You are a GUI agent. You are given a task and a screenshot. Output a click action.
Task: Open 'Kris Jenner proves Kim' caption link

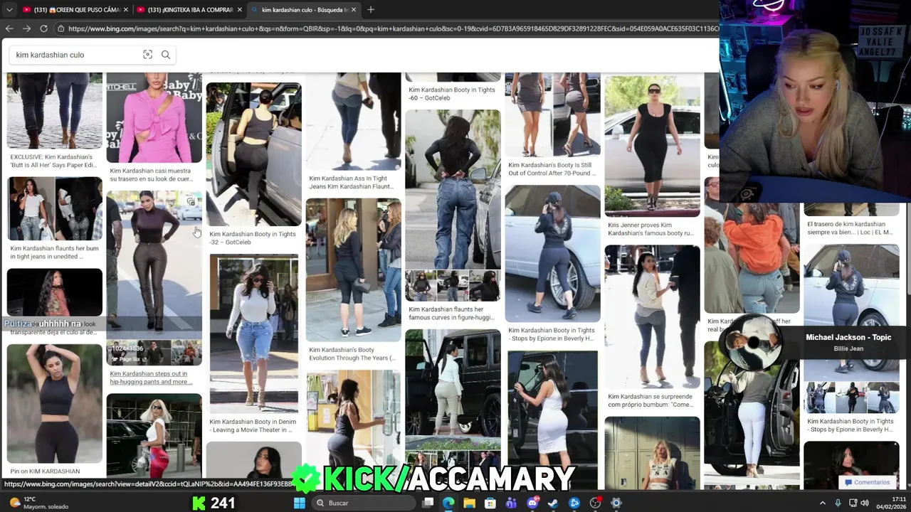point(651,229)
